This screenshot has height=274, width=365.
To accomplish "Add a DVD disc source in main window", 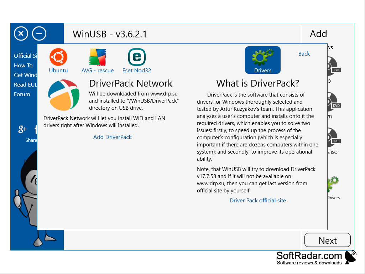I will (334, 102).
